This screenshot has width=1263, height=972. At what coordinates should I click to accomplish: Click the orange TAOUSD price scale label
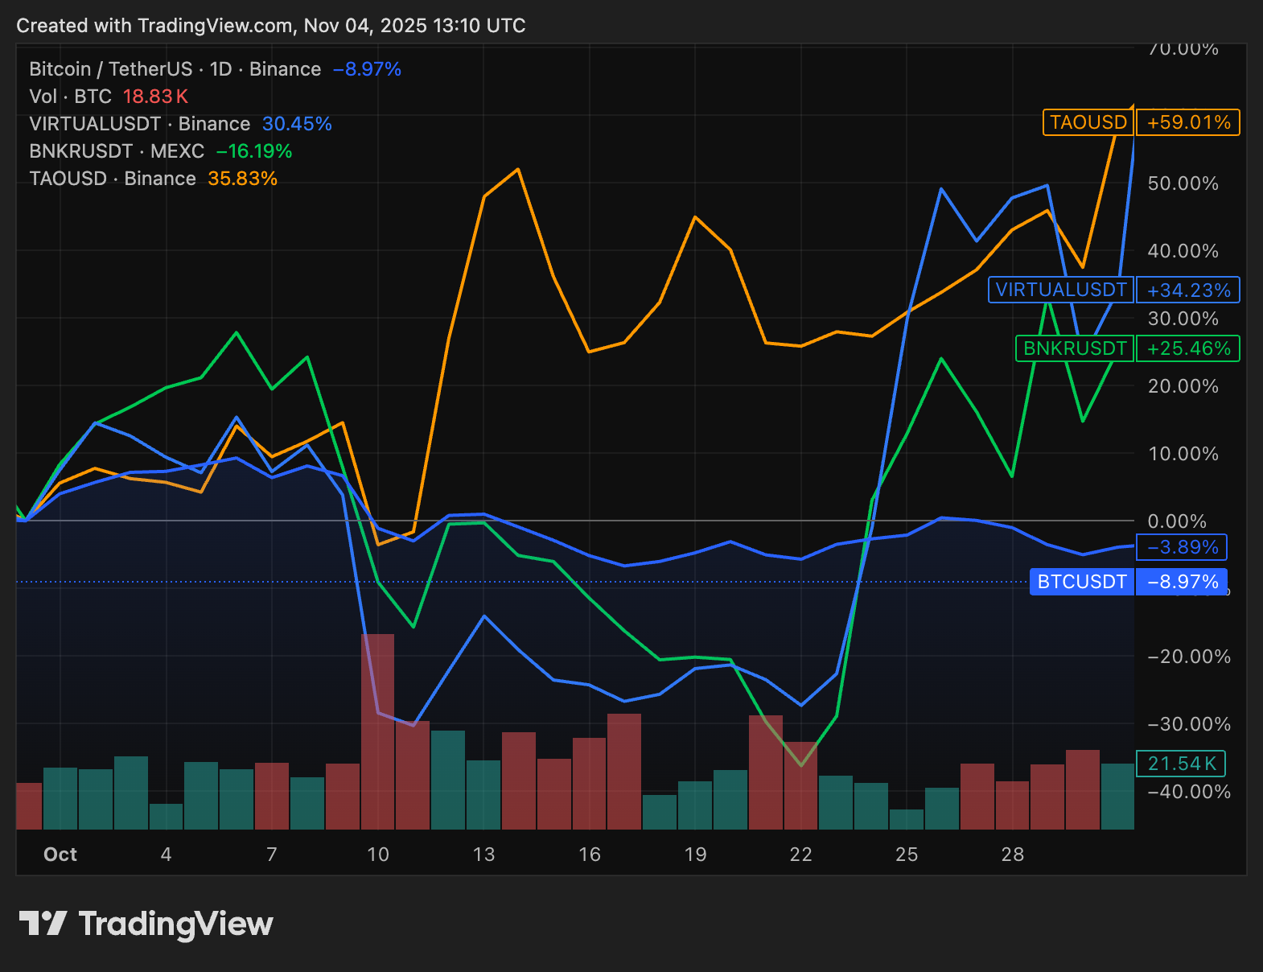click(1088, 122)
